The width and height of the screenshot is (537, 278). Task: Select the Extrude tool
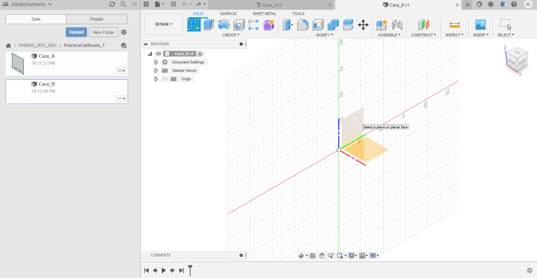coord(209,25)
